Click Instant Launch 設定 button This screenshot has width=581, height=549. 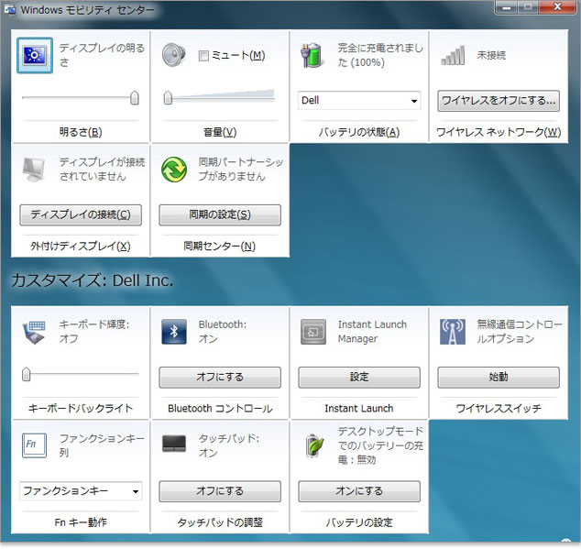(x=359, y=378)
